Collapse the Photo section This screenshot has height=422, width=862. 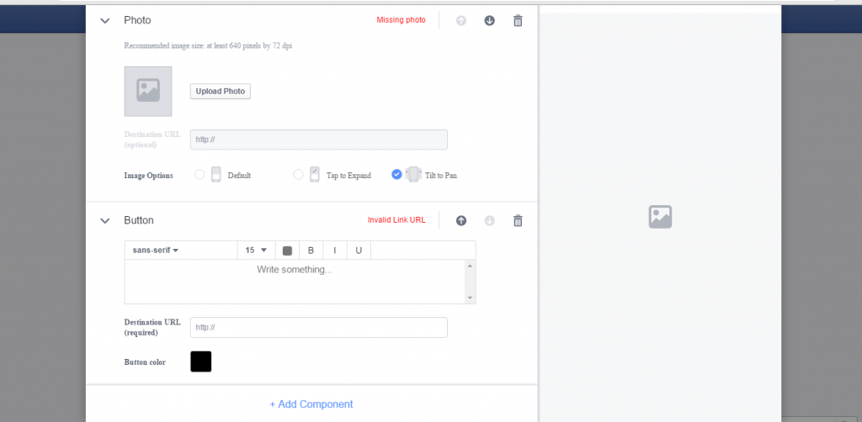pos(105,20)
